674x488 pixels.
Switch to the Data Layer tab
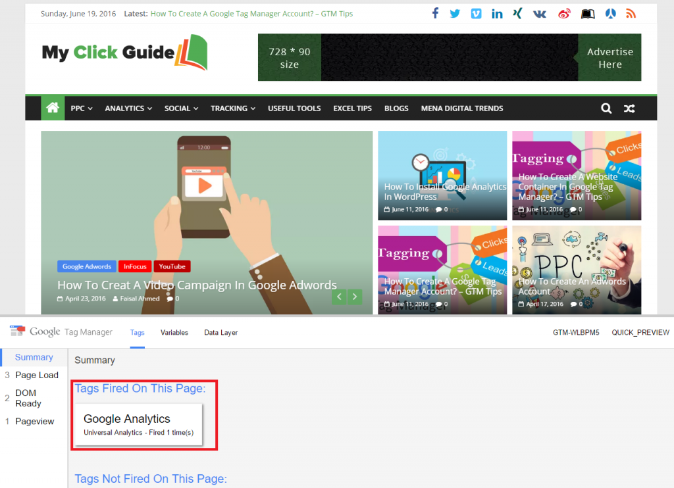click(221, 333)
